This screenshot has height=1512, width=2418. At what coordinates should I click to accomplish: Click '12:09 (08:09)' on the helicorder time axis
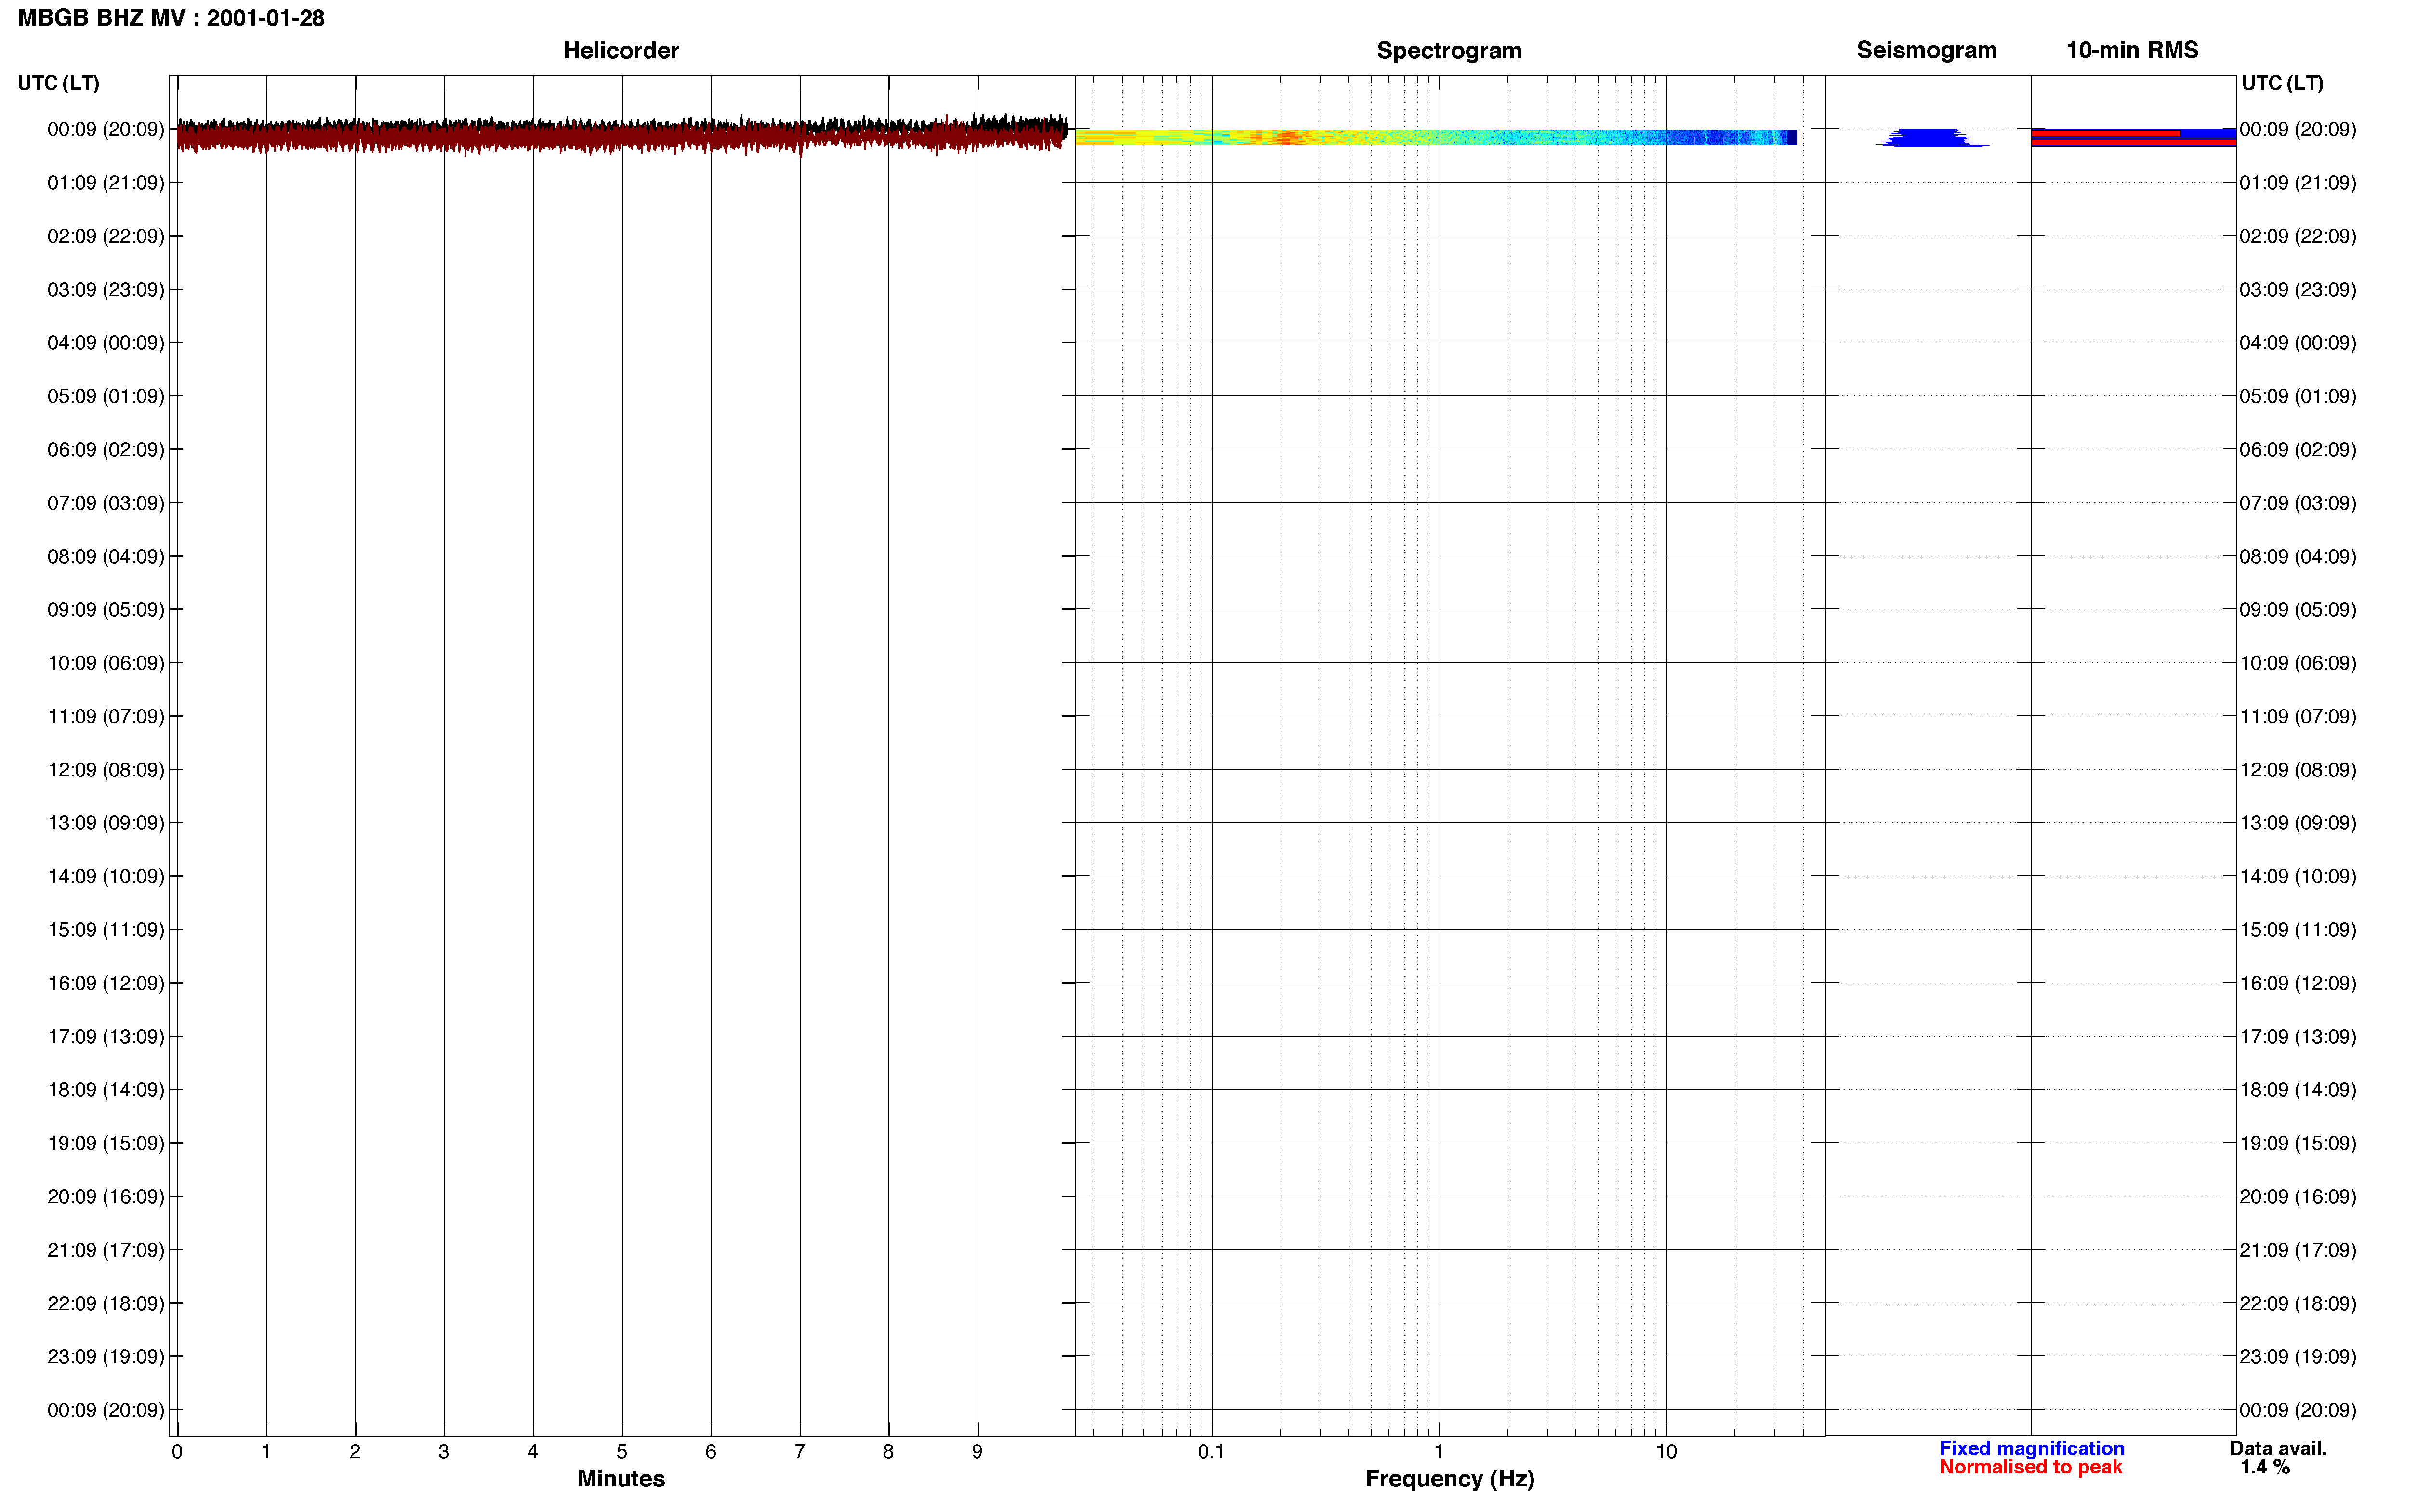(106, 770)
